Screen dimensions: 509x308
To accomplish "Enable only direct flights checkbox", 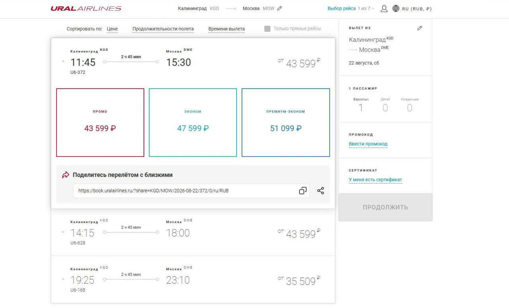I will click(268, 29).
